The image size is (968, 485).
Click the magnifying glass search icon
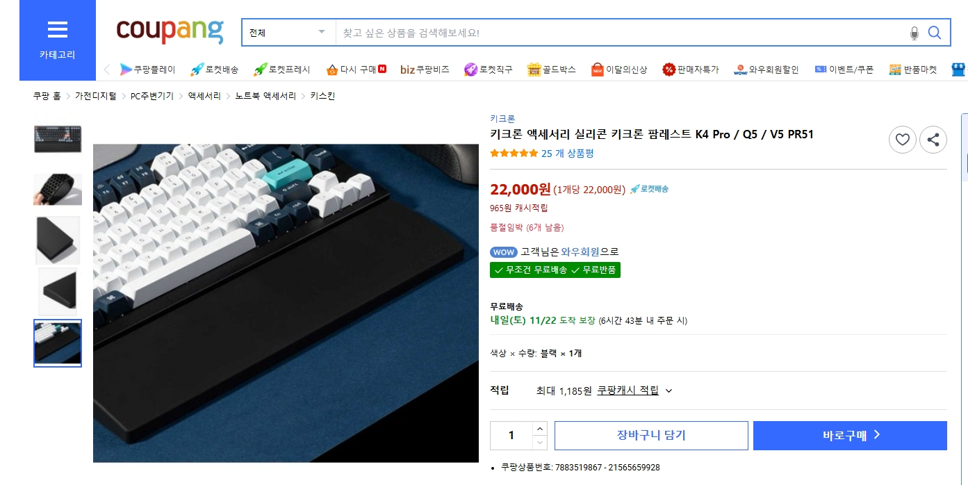(935, 33)
